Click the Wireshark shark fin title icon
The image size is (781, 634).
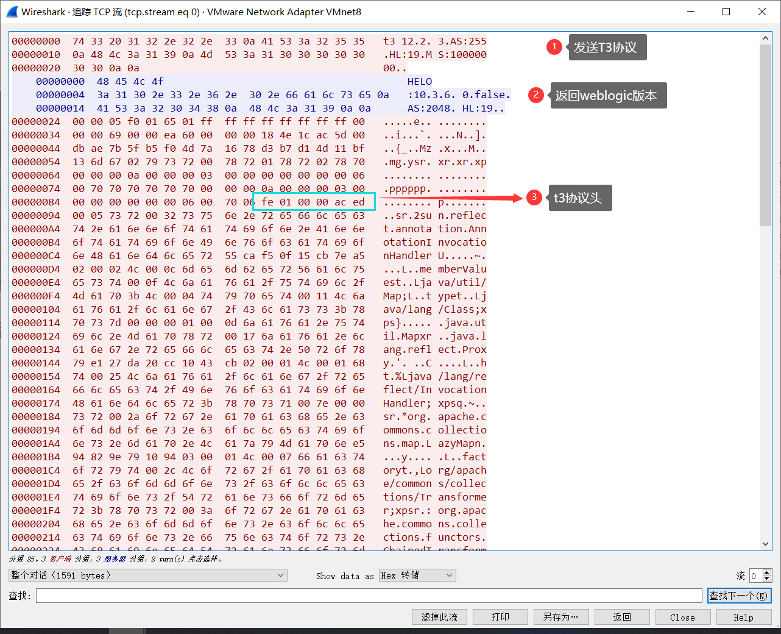coord(12,12)
